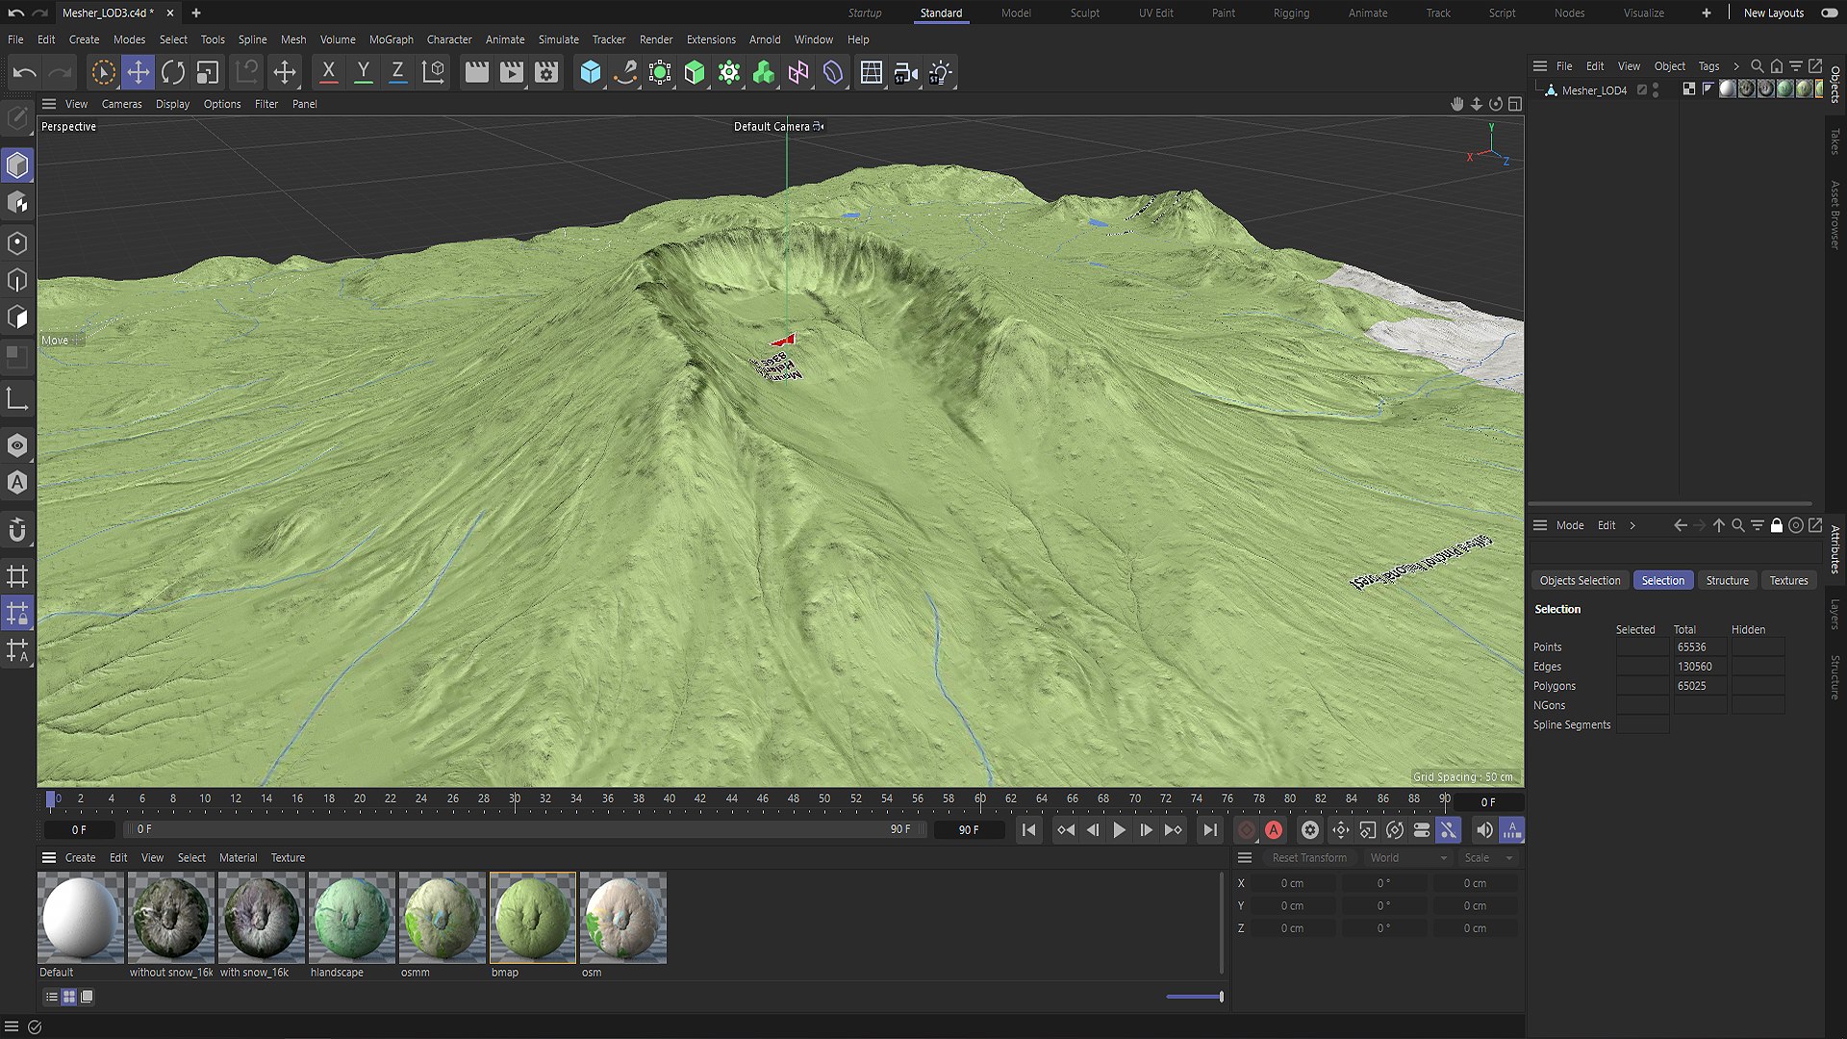Click the MoGraph Cloner icon
This screenshot has height=1039, width=1847.
[x=729, y=72]
